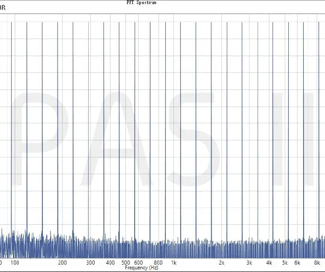
Task: Click the FFT Spectrum chart title
Action: pyautogui.click(x=141, y=3)
